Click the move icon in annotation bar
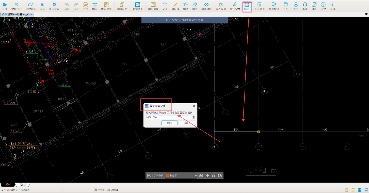The width and height of the screenshot is (369, 193). [207, 176]
